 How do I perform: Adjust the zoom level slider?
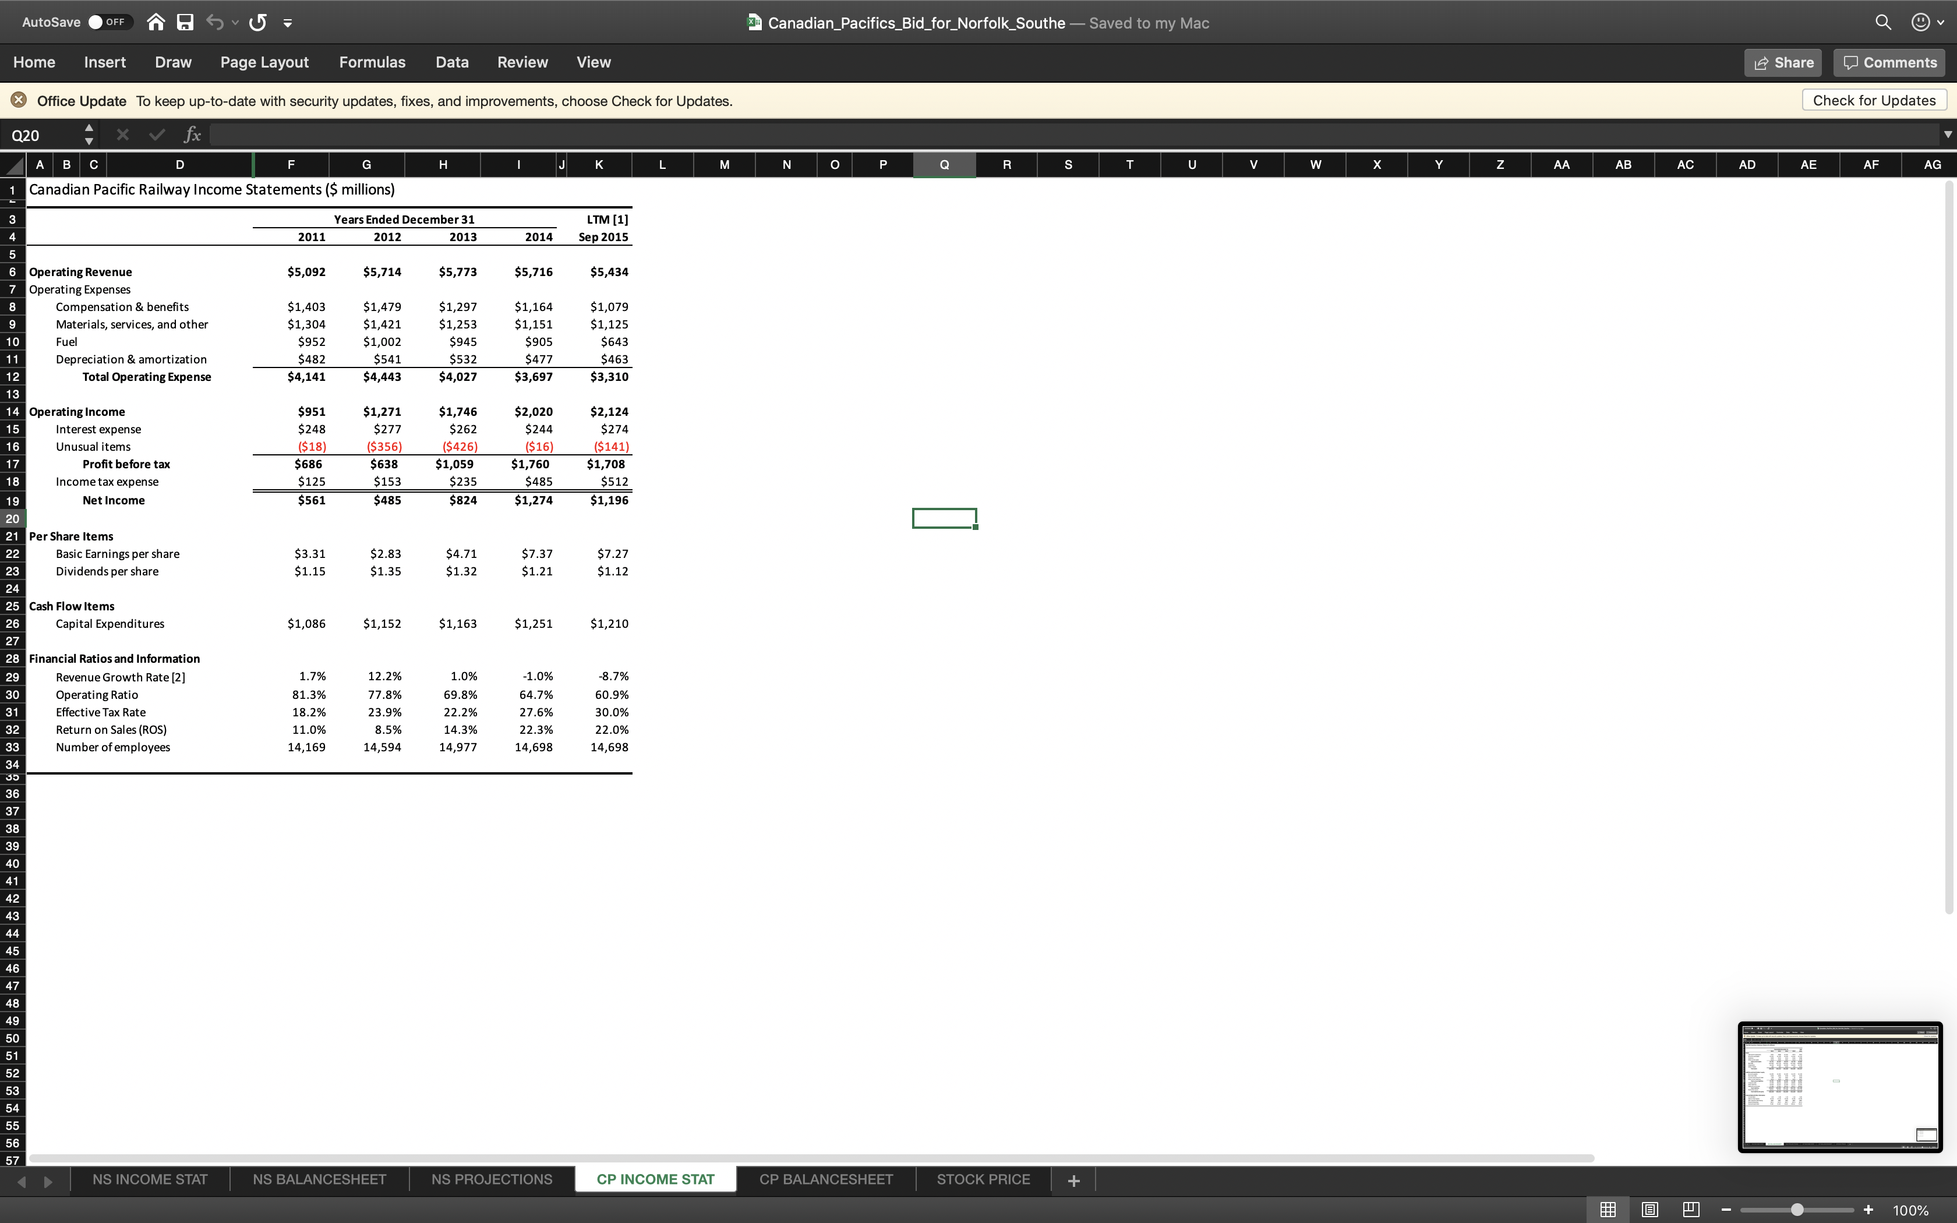(1797, 1209)
